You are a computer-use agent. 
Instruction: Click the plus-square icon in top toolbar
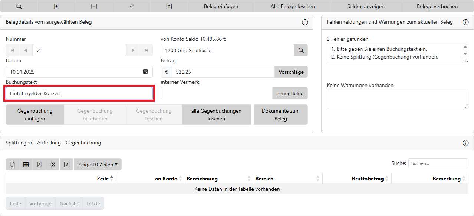(x=56, y=6)
